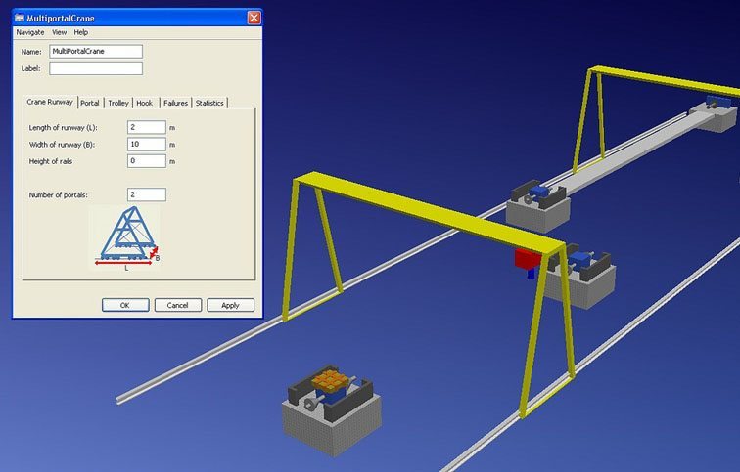740x472 pixels.
Task: Click the MultiportalCrane dialog title bar icon
Action: [22, 18]
